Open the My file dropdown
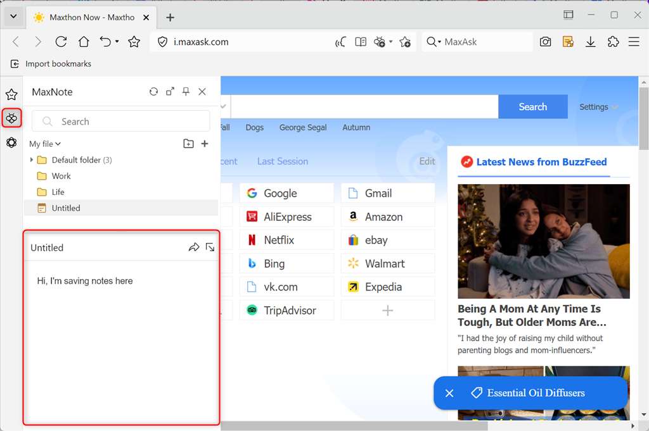 (45, 144)
